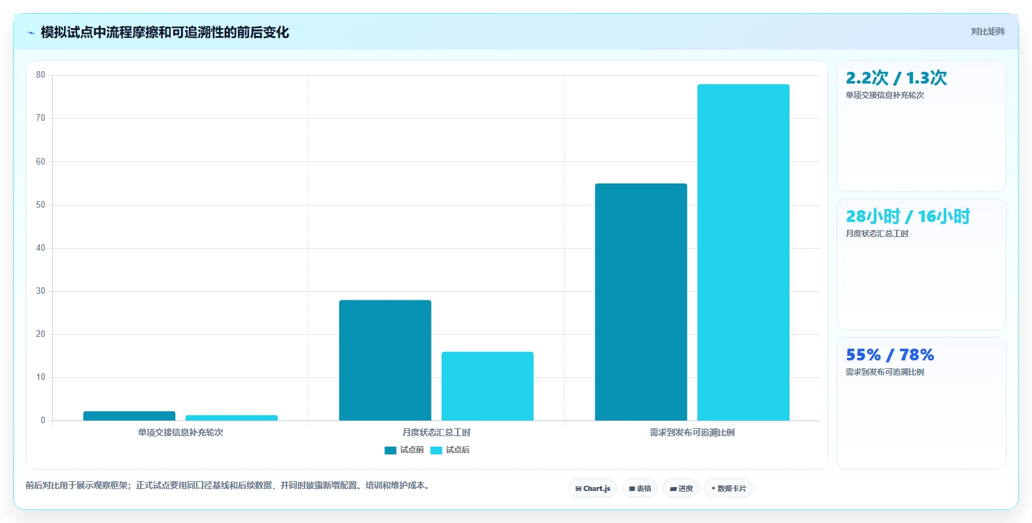Click the 2.2次 / 1.3次 card value

[896, 78]
